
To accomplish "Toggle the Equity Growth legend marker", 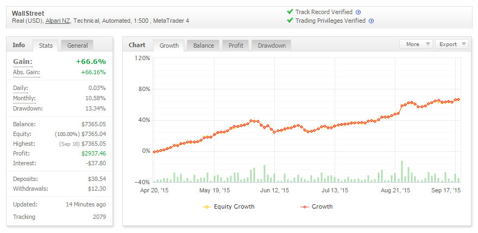I will click(207, 207).
